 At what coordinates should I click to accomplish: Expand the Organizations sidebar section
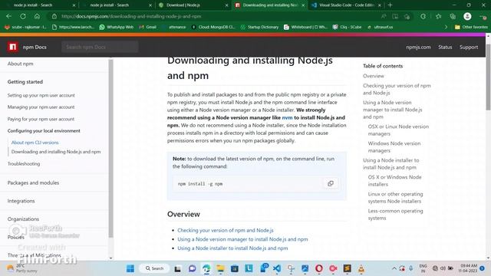click(23, 219)
